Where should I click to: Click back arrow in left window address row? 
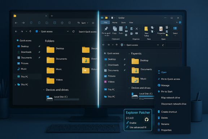pos(16,31)
